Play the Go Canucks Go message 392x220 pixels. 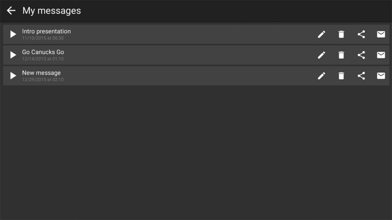tap(13, 55)
